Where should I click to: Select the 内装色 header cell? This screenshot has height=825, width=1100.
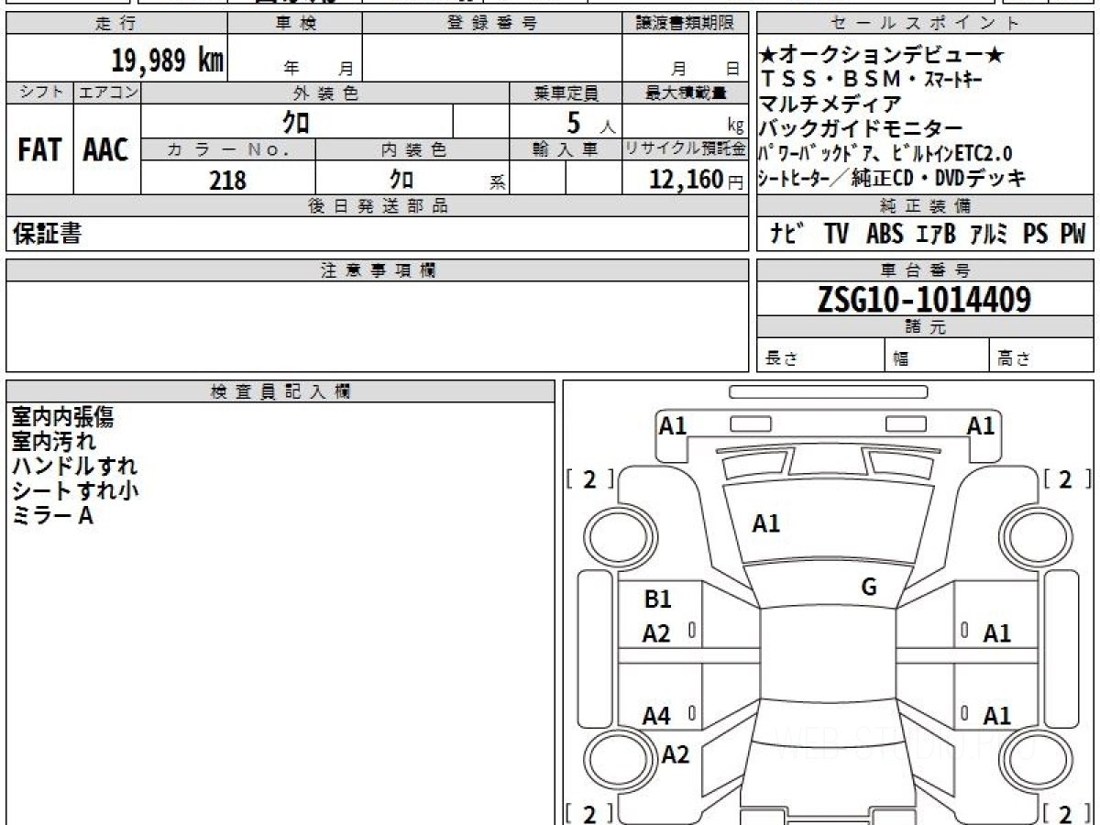pyautogui.click(x=412, y=149)
